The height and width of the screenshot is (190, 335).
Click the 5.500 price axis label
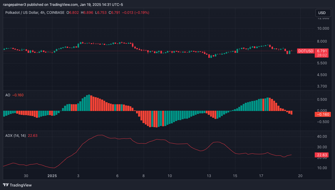pos(322,63)
